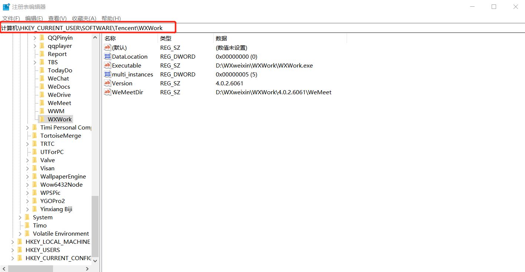525x272 pixels.
Task: Select the Timo tree key
Action: click(40, 225)
